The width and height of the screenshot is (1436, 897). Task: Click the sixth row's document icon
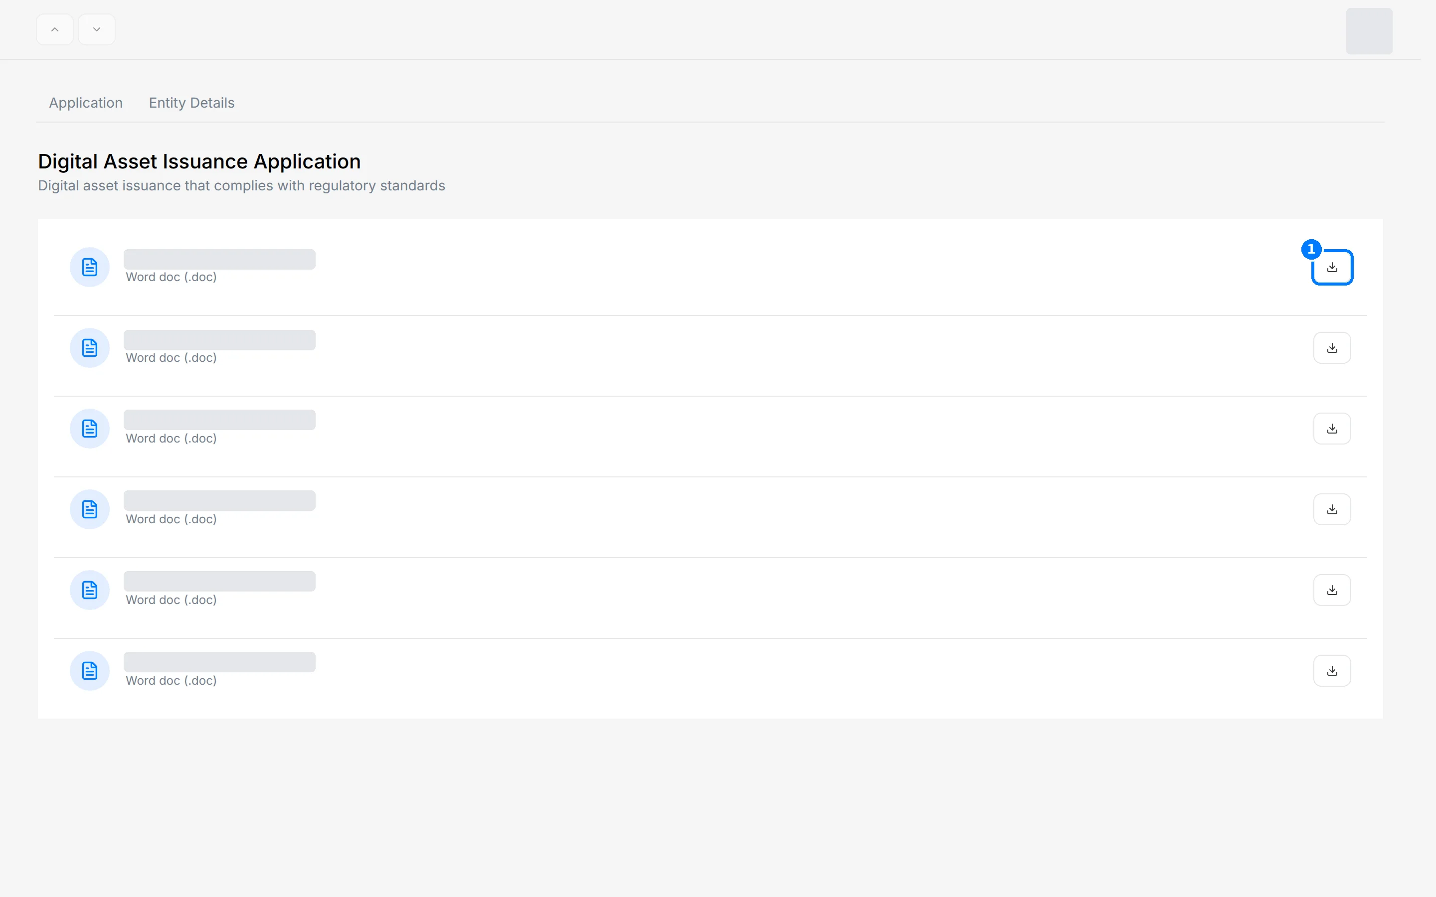point(90,670)
